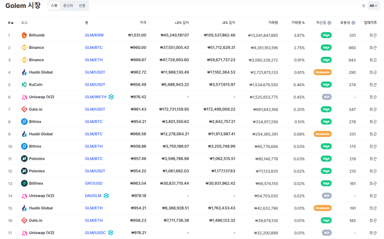Viewport: 384px width, 239px height.
Task: Open Binance GLM/BTC pair link
Action: (94, 47)
